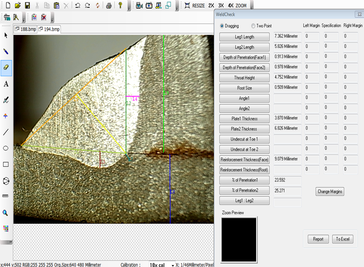Viewport: 364px width, 267px height.
Task: Open the color palette grid tool
Action: pos(6,229)
